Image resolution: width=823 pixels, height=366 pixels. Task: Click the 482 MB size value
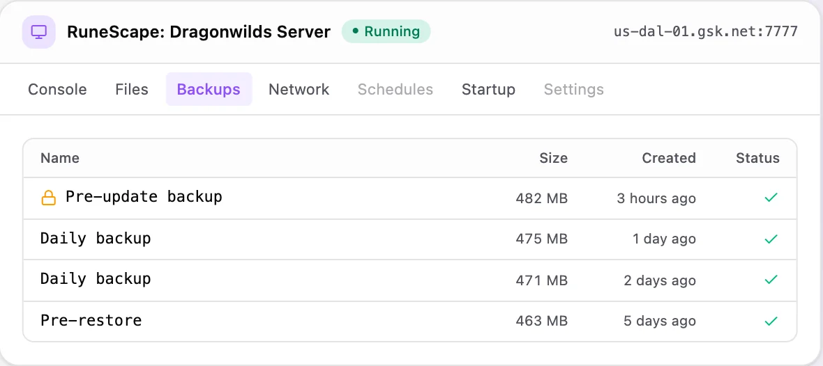[542, 198]
